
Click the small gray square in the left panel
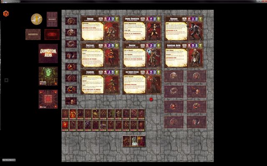(6, 80)
